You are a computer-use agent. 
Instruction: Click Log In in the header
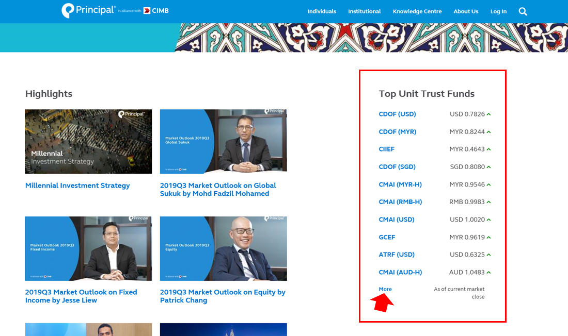pos(498,11)
